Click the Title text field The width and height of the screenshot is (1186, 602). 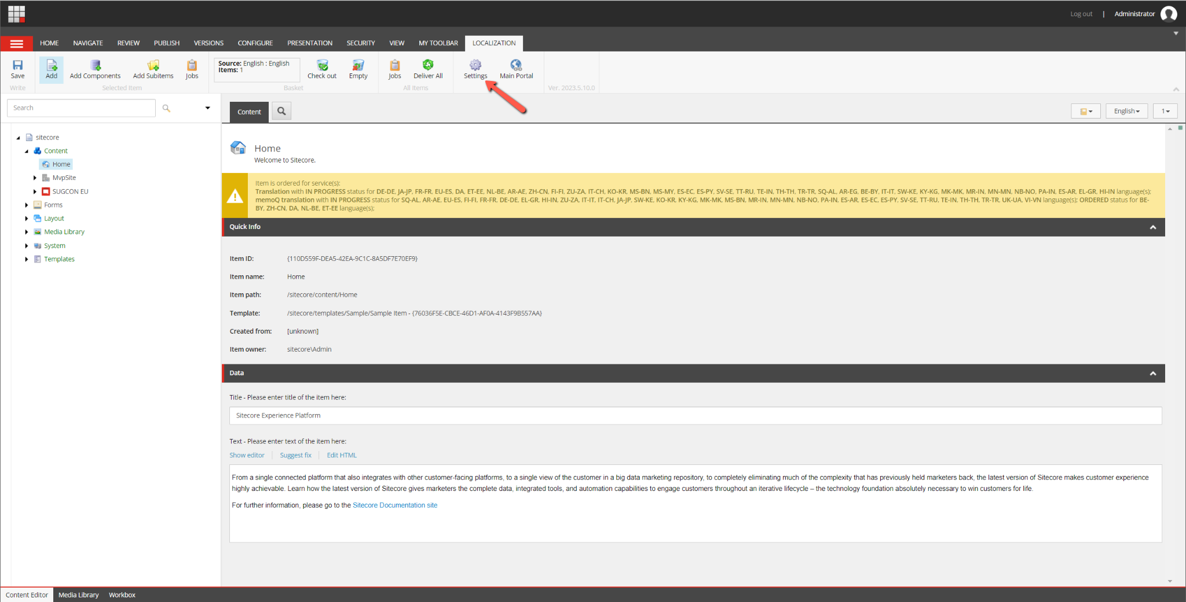pos(696,416)
